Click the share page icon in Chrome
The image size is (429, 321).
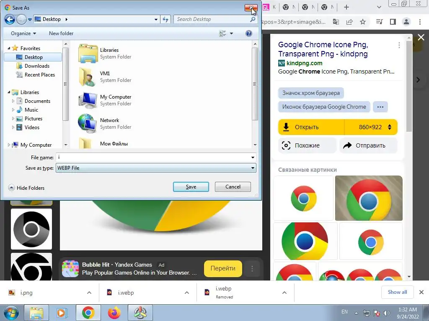pos(349,22)
